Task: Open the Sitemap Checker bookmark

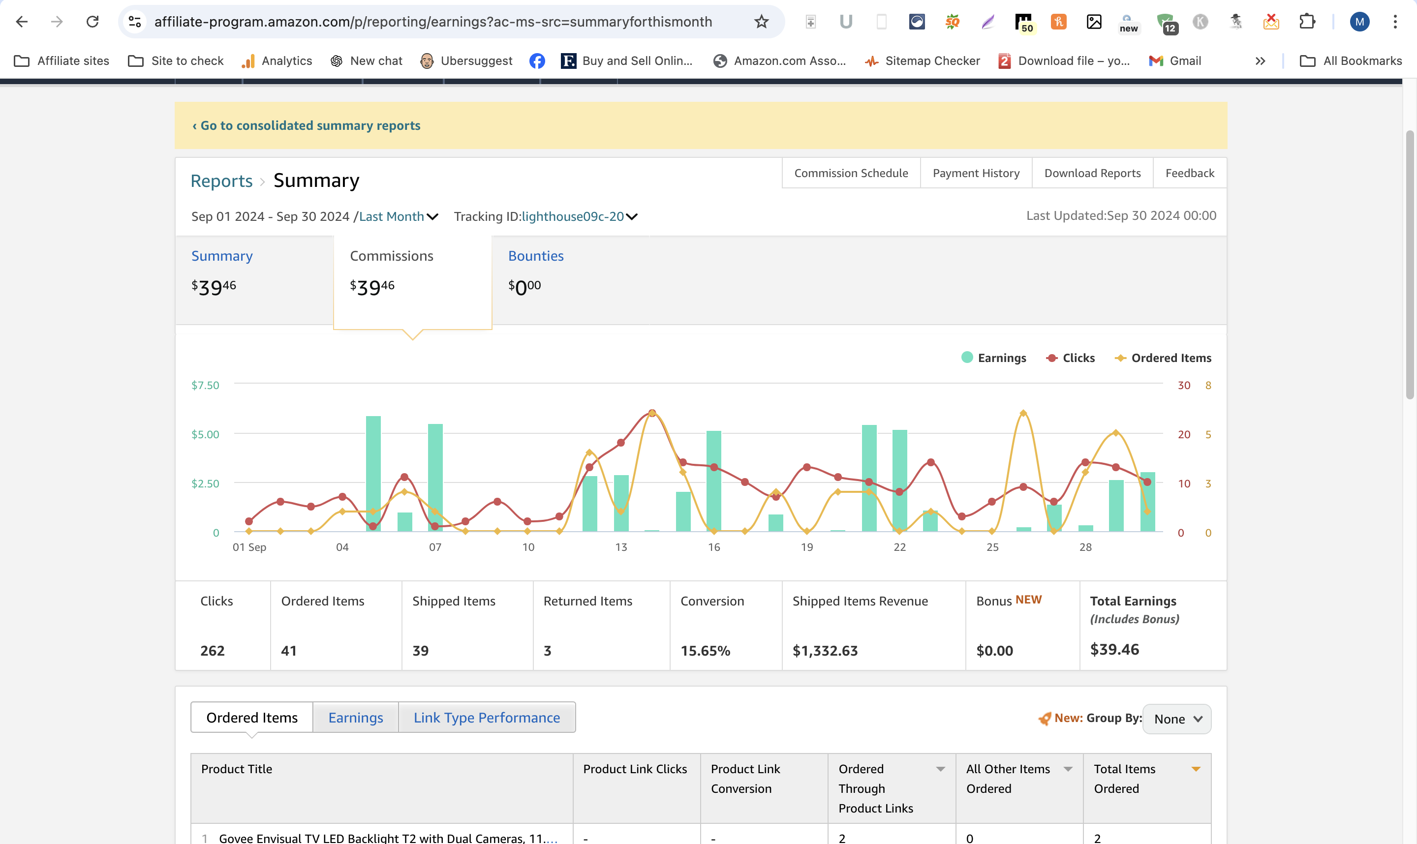Action: (x=922, y=61)
